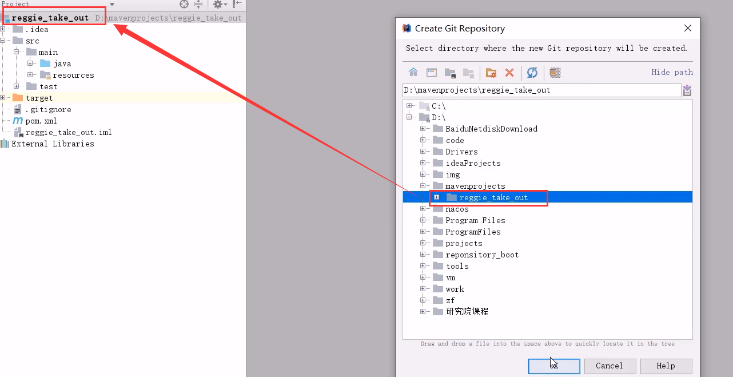Open the Project view dropdown arrow
733x377 pixels.
coord(112,4)
